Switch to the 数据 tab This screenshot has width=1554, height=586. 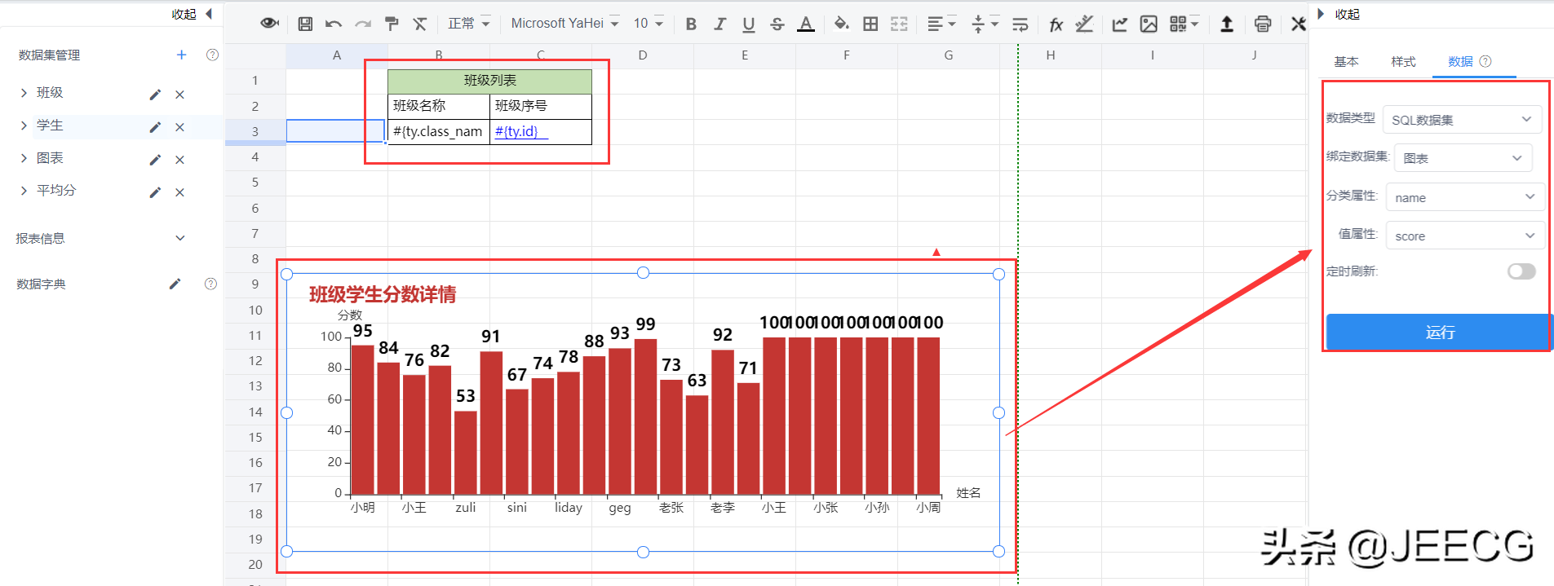pyautogui.click(x=1460, y=62)
